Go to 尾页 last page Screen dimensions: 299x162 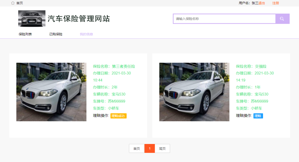(162, 148)
